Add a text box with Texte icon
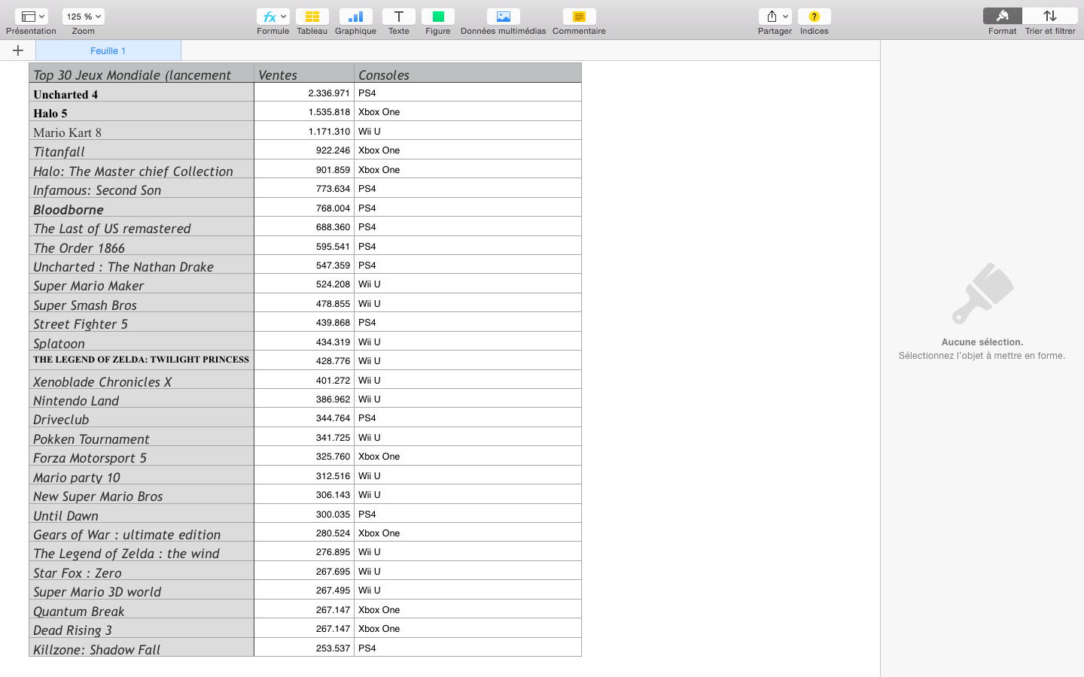This screenshot has width=1084, height=677. coord(399,17)
